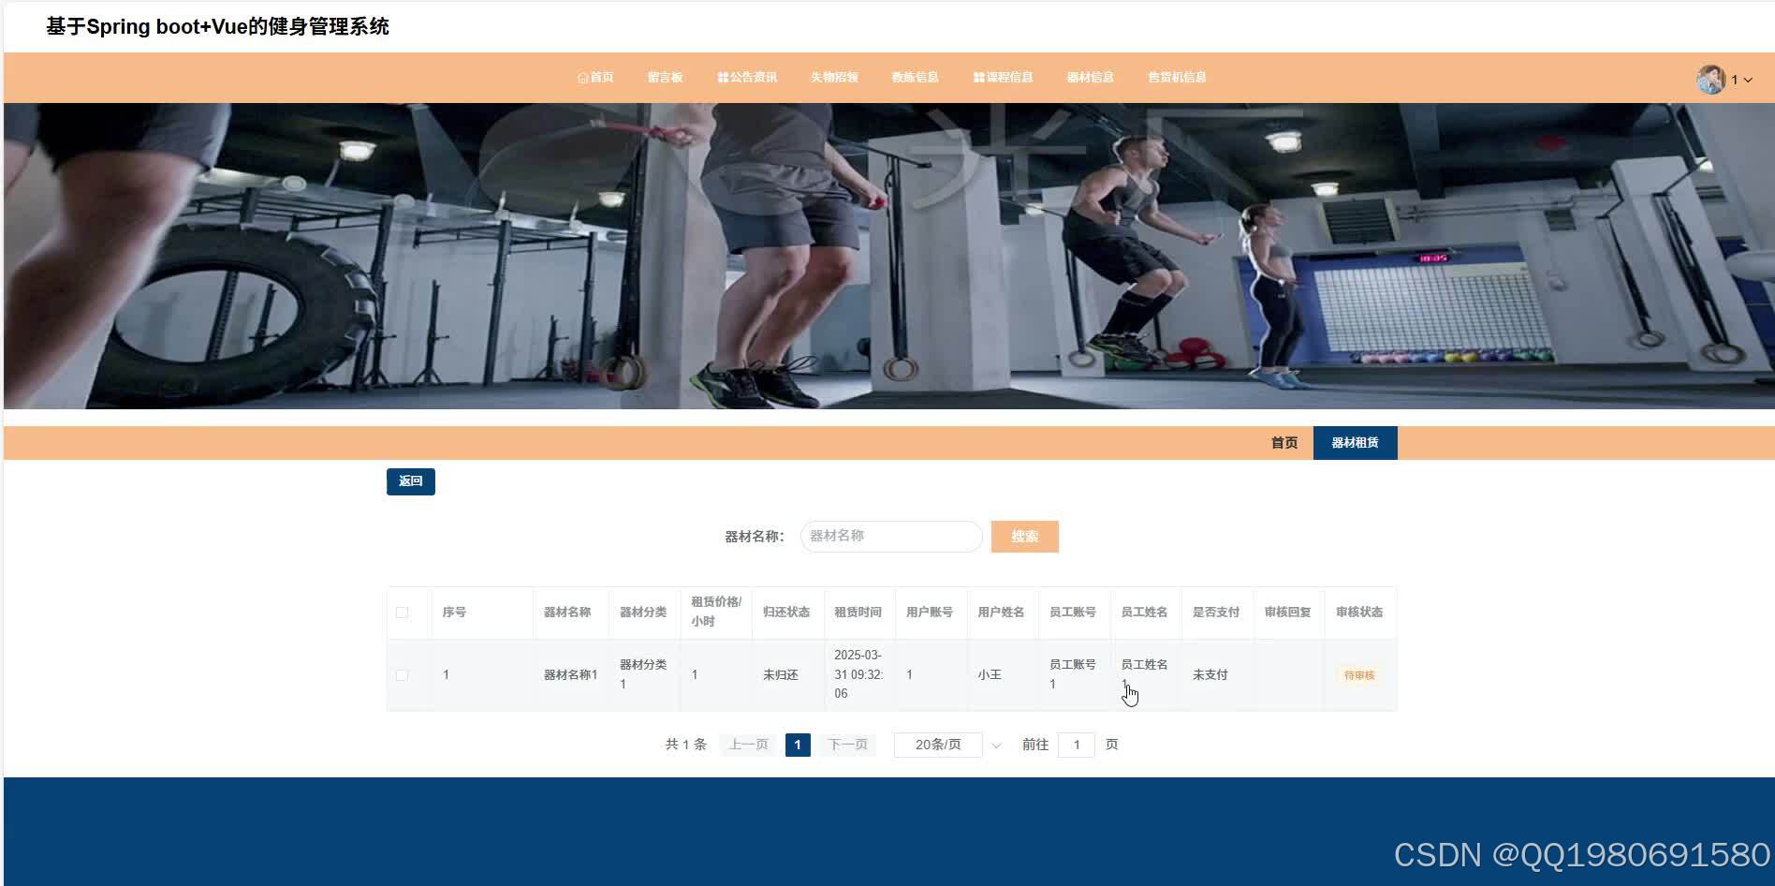Image resolution: width=1775 pixels, height=886 pixels.
Task: Click the 员工姓名 column header
Action: pos(1144,613)
